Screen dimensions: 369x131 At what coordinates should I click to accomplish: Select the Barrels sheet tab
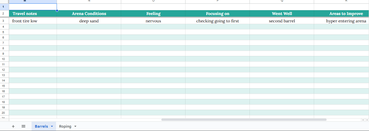tap(41, 126)
